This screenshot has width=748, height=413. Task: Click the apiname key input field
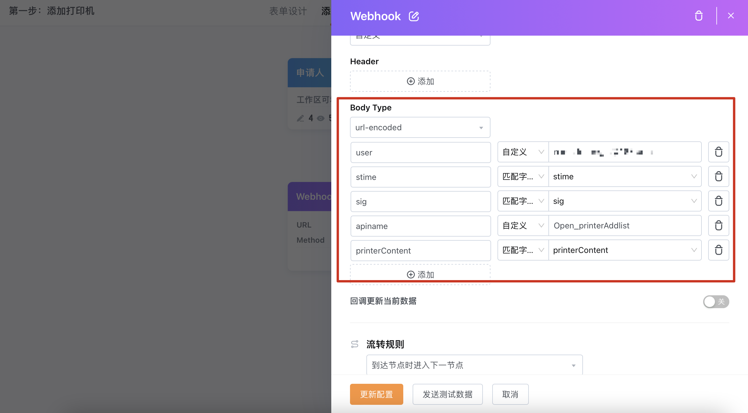421,226
